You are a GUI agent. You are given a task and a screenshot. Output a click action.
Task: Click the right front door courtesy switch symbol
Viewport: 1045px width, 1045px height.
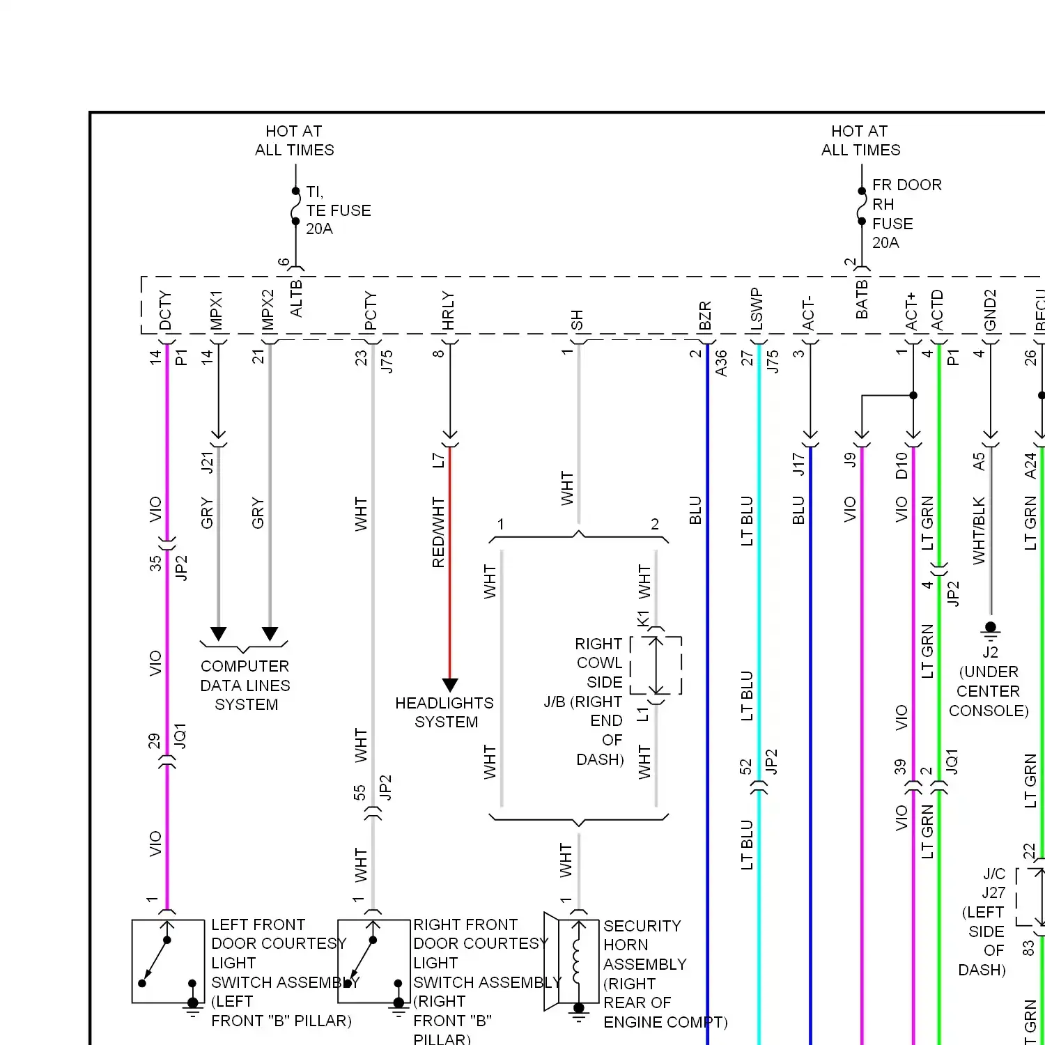tap(374, 961)
